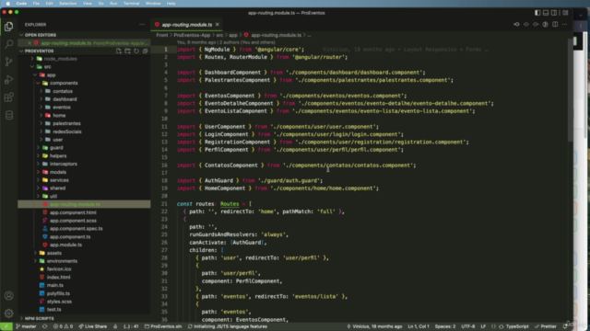Synchronize changes in status bar

[45, 326]
